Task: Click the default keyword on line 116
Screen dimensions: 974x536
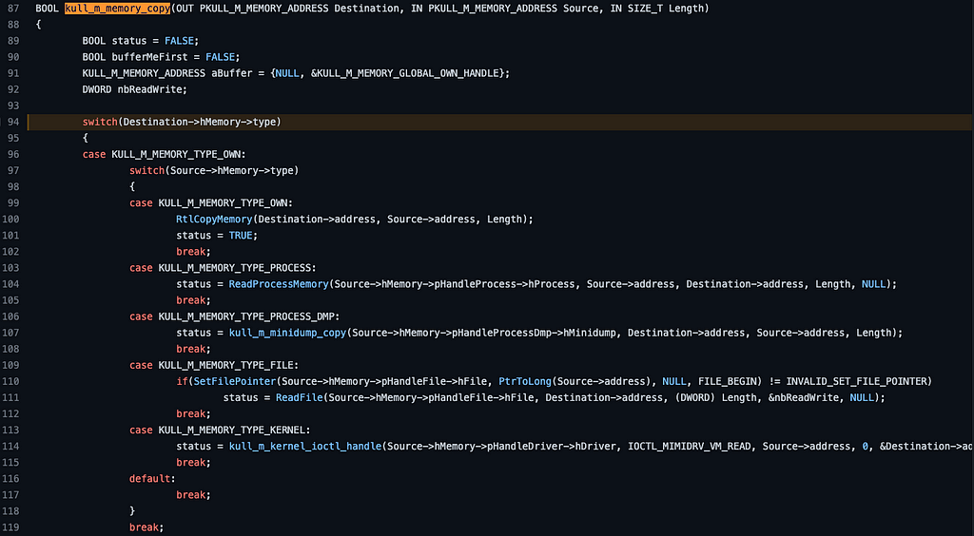Action: 149,478
